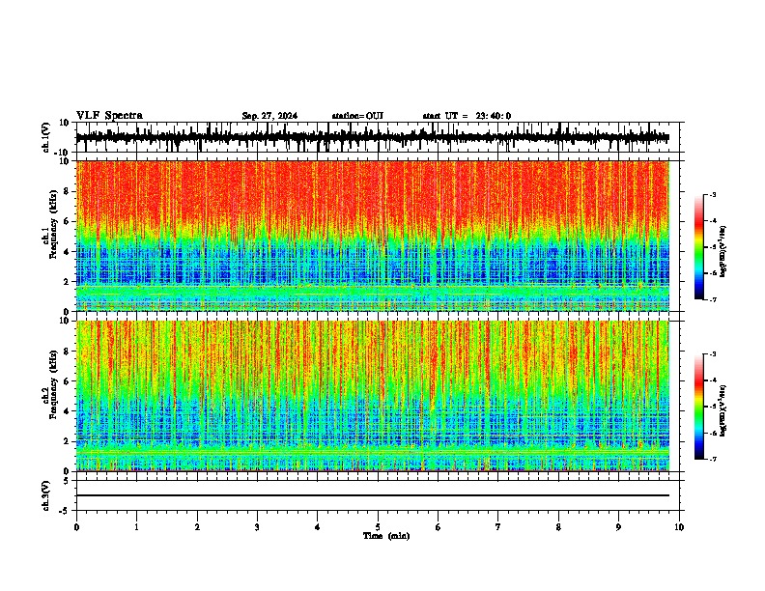Pick the ch.2 color scale bar
The height and width of the screenshot is (591, 765).
[698, 407]
